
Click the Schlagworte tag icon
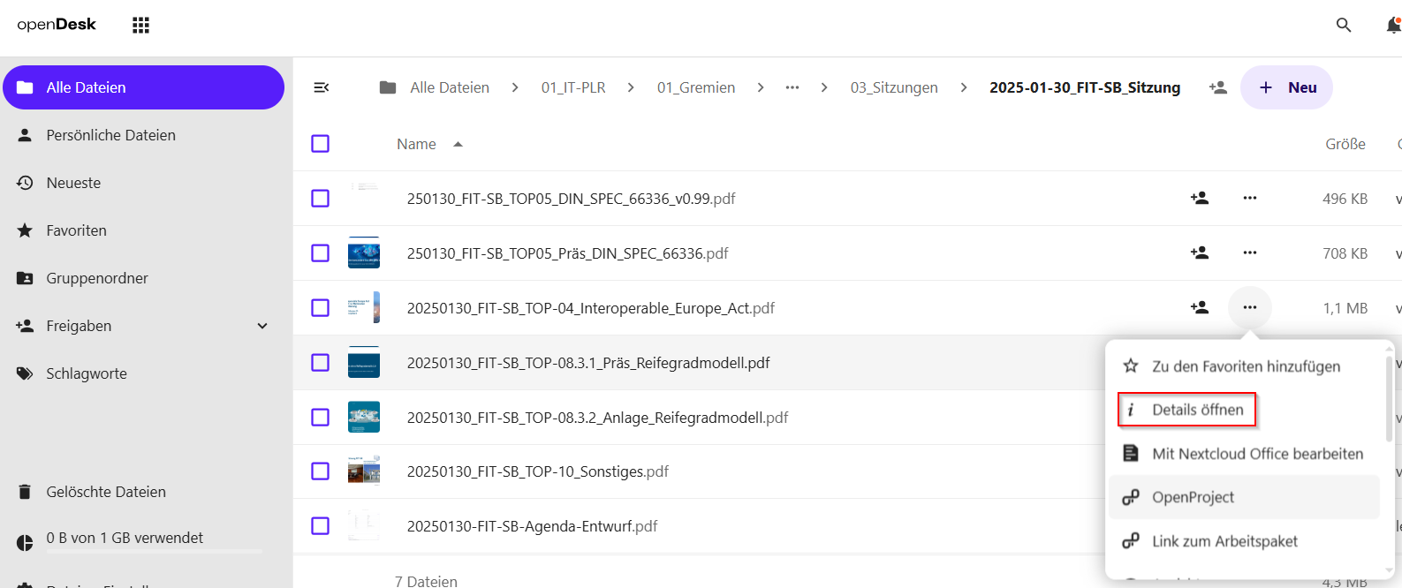(25, 373)
